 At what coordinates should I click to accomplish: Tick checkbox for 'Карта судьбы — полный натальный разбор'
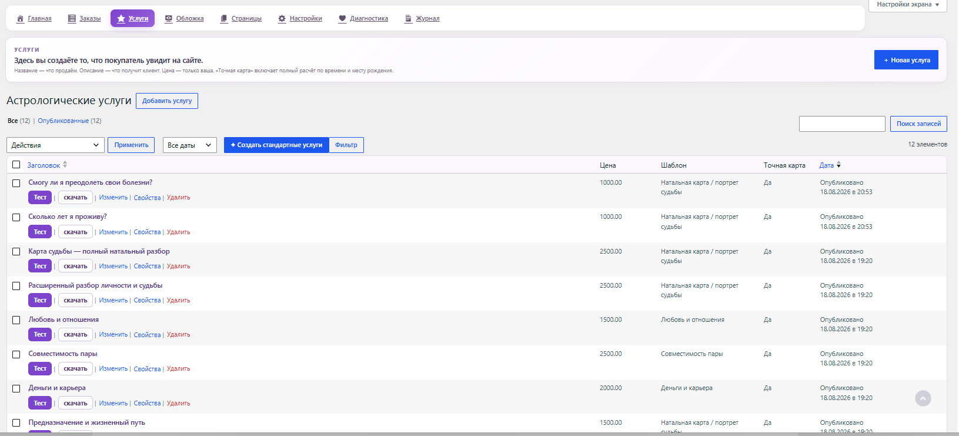(x=16, y=252)
